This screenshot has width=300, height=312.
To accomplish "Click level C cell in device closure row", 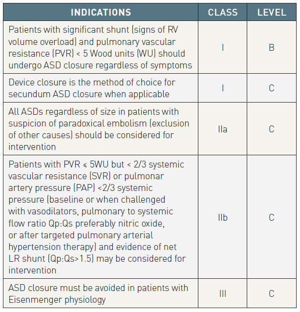I will pyautogui.click(x=272, y=88).
